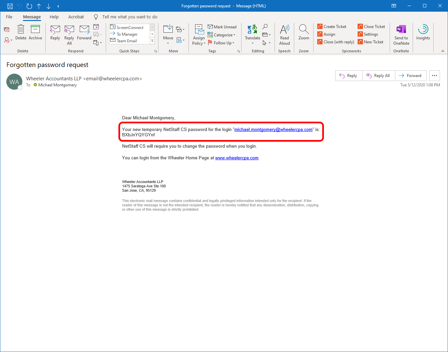Open the michael.montgomery@wheelercpa.com link
The height and width of the screenshot is (352, 448).
274,130
